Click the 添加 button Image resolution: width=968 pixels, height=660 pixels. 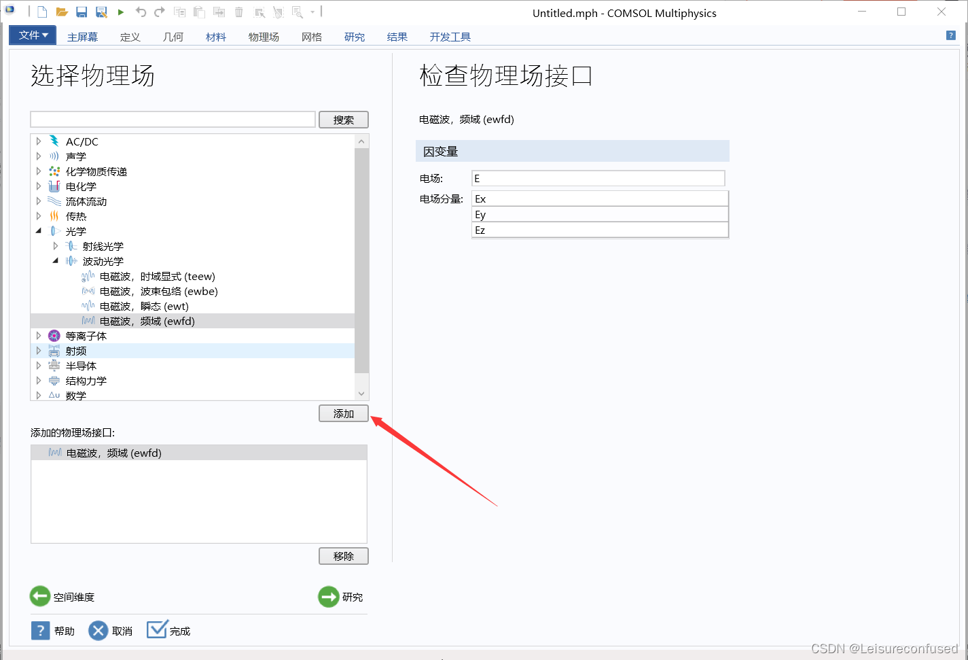pos(344,413)
